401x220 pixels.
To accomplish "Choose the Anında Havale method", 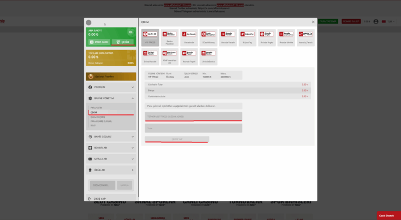I will [228, 37].
